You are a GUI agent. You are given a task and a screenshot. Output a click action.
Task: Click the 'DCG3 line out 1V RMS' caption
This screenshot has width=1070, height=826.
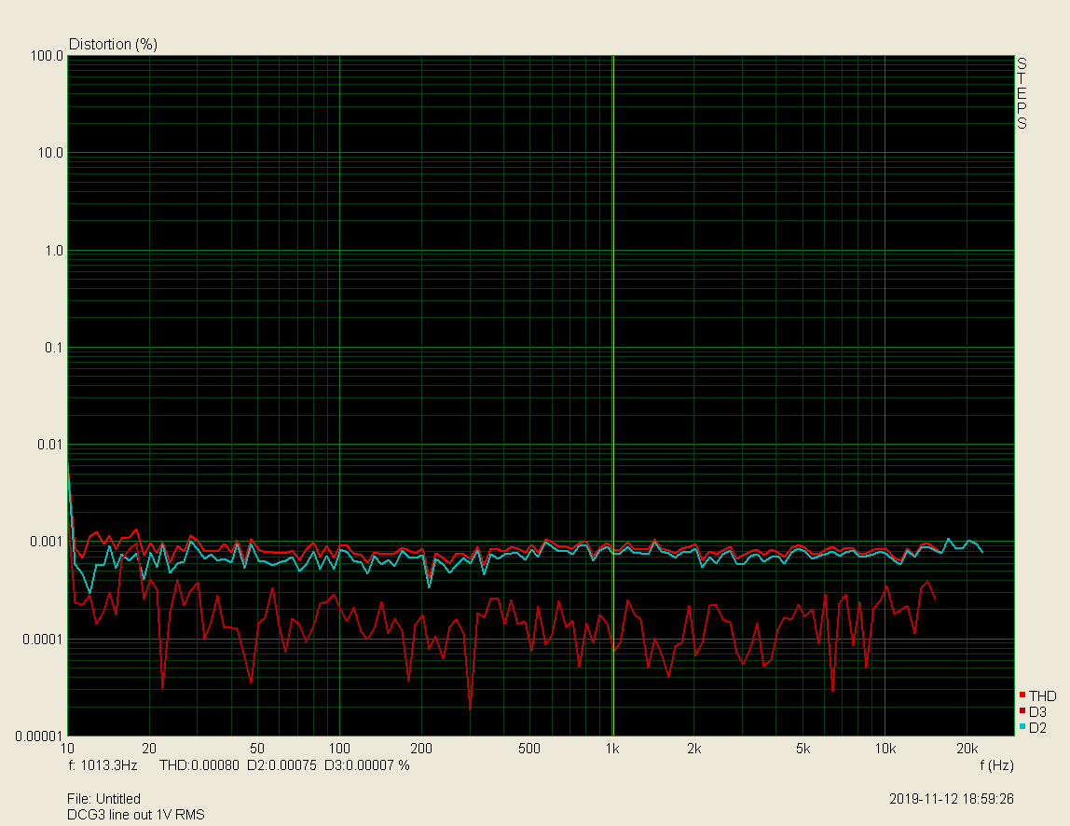pyautogui.click(x=136, y=815)
